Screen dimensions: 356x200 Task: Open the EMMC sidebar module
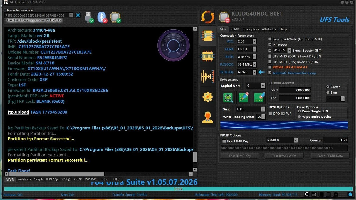208,56
